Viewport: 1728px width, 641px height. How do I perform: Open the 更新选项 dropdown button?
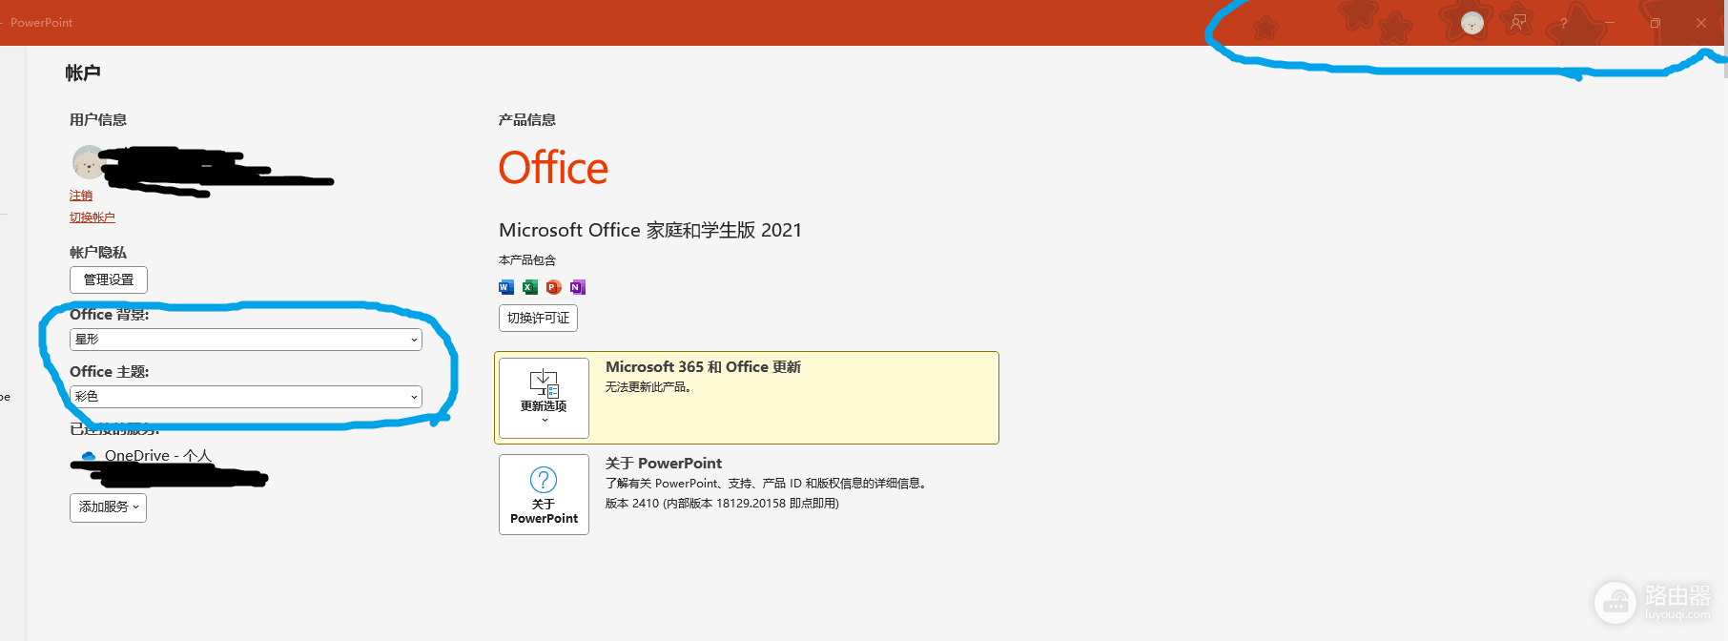coord(544,398)
